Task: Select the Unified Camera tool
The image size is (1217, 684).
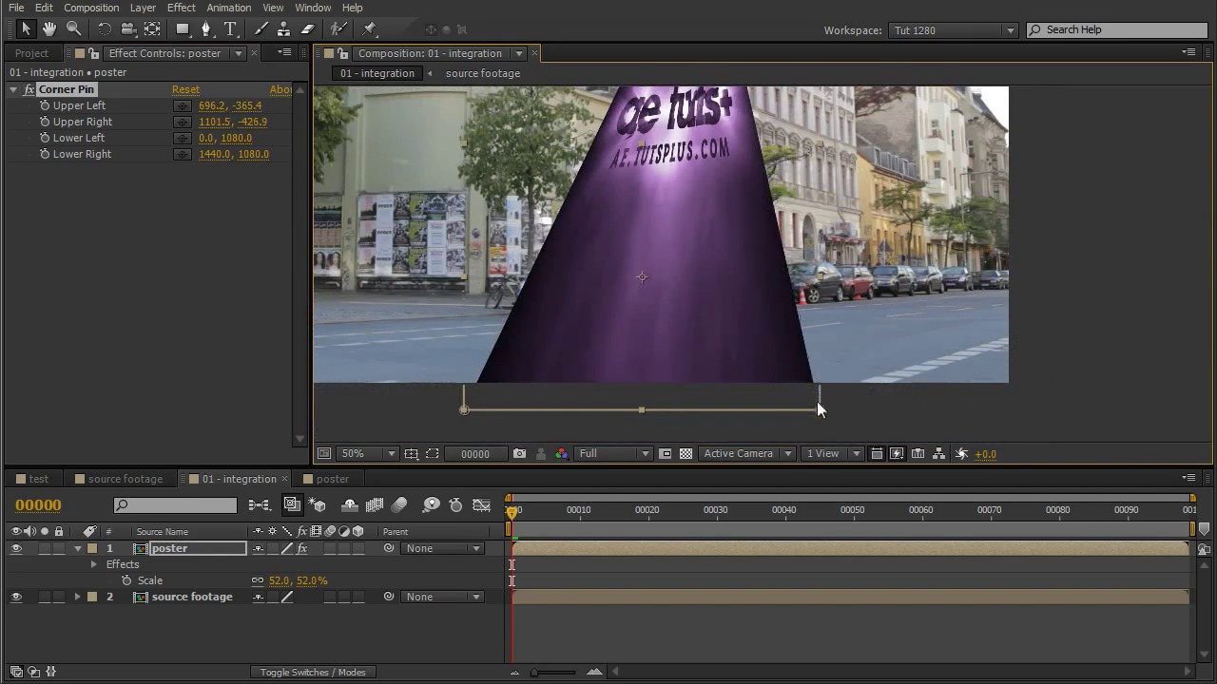Action: (x=128, y=29)
